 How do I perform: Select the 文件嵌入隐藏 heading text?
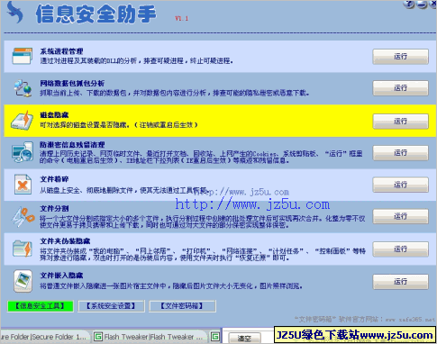[x=61, y=276]
